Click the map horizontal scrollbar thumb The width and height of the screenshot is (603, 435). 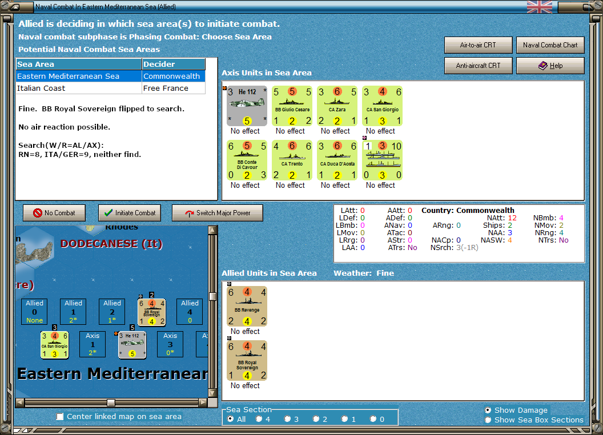point(111,402)
